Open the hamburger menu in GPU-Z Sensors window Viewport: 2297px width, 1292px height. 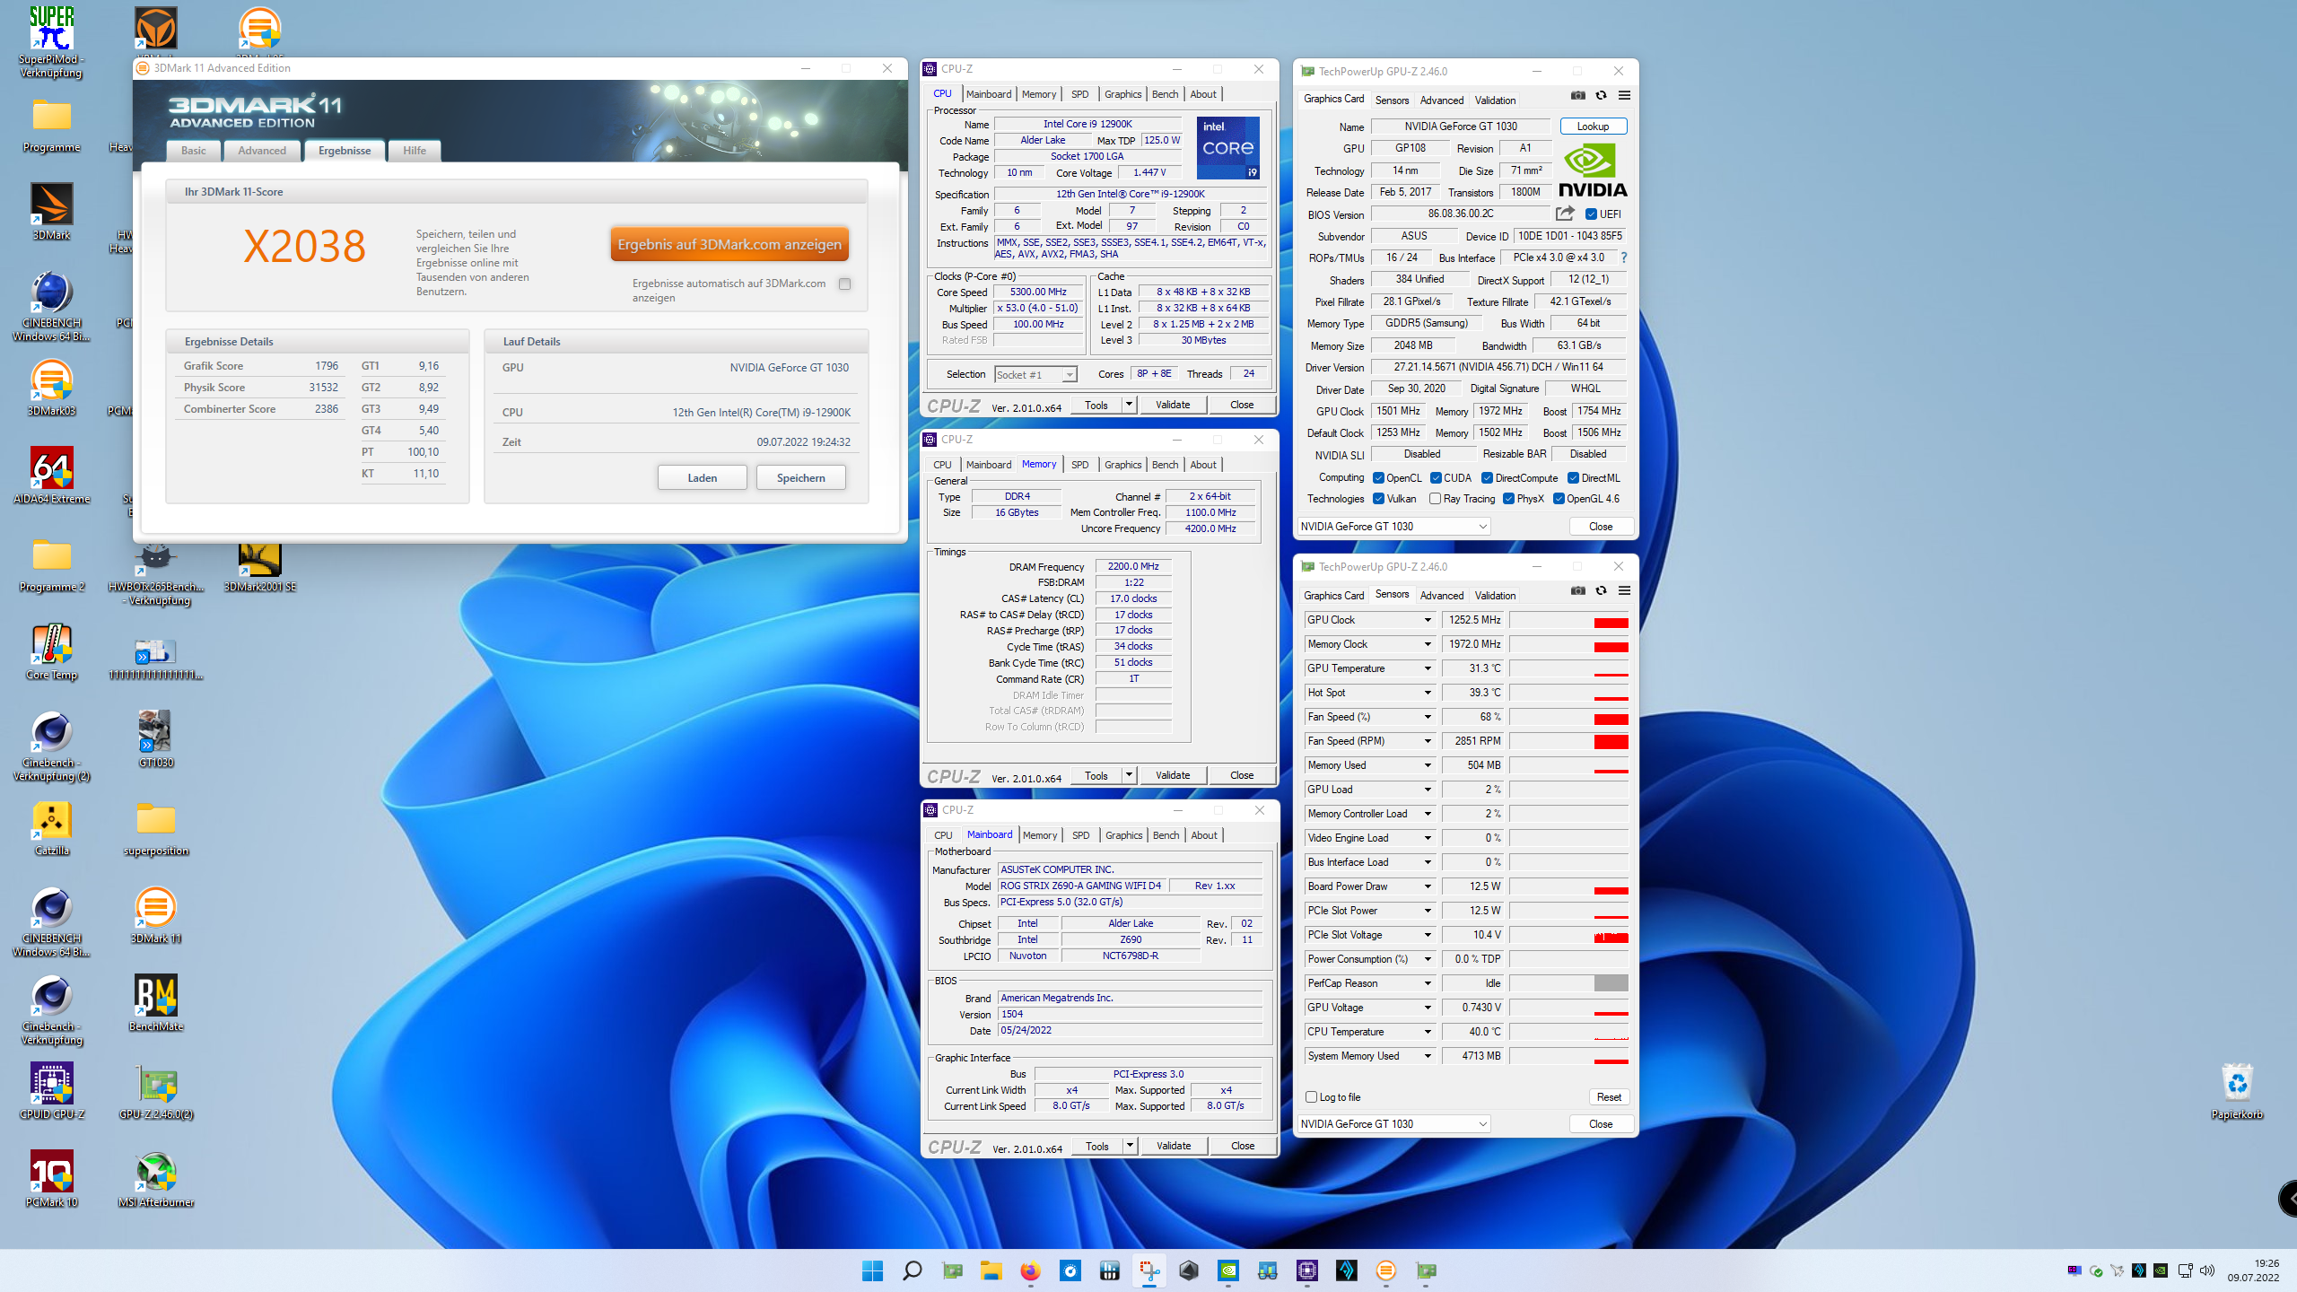tap(1624, 591)
